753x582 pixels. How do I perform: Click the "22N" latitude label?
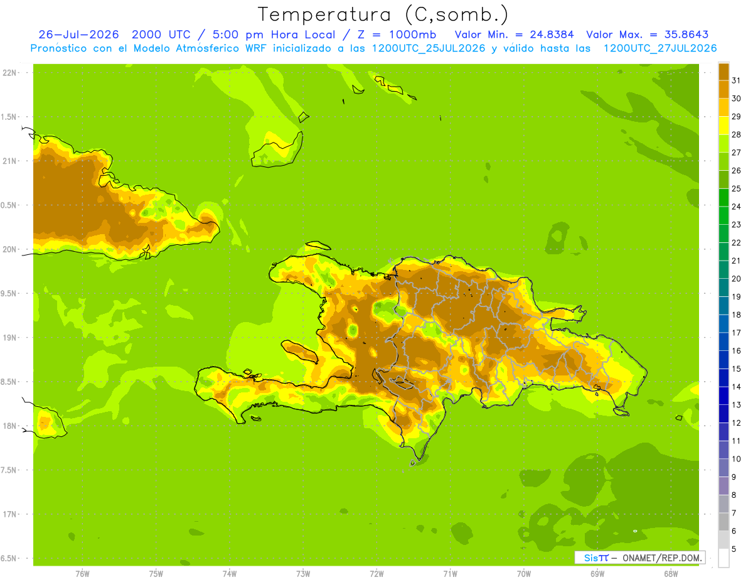point(10,72)
